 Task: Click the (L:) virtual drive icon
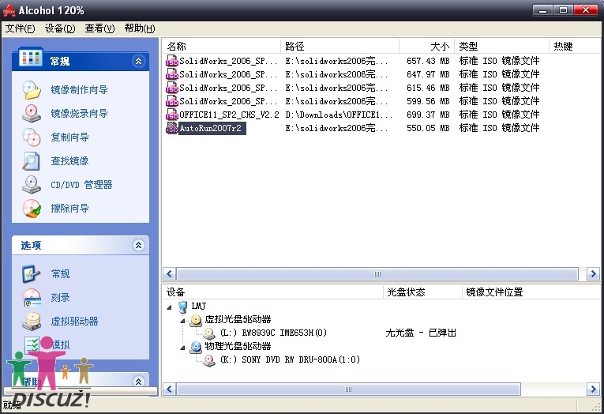209,333
